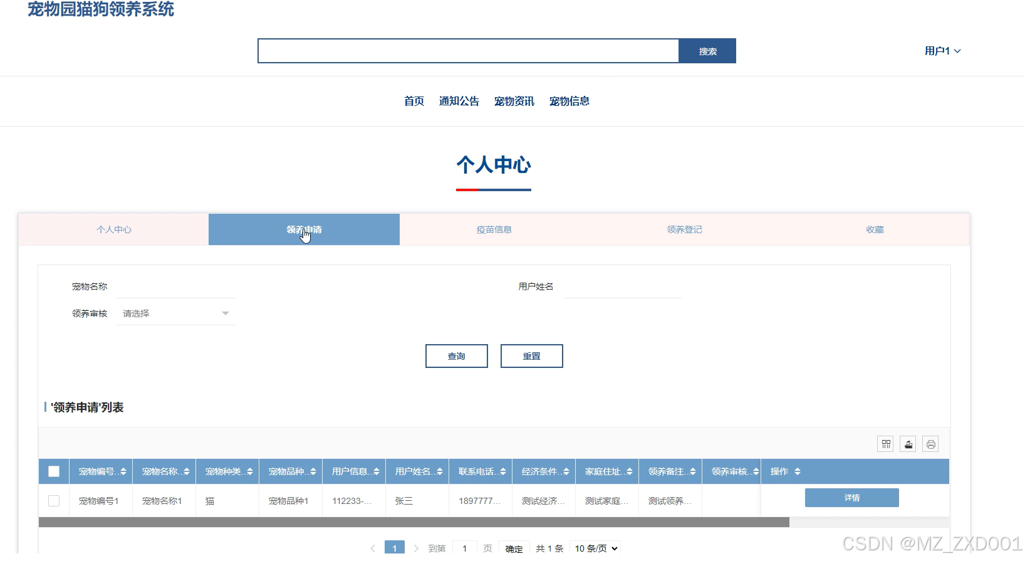This screenshot has width=1025, height=561.
Task: Click the cell 测试家庭…
Action: pos(607,501)
